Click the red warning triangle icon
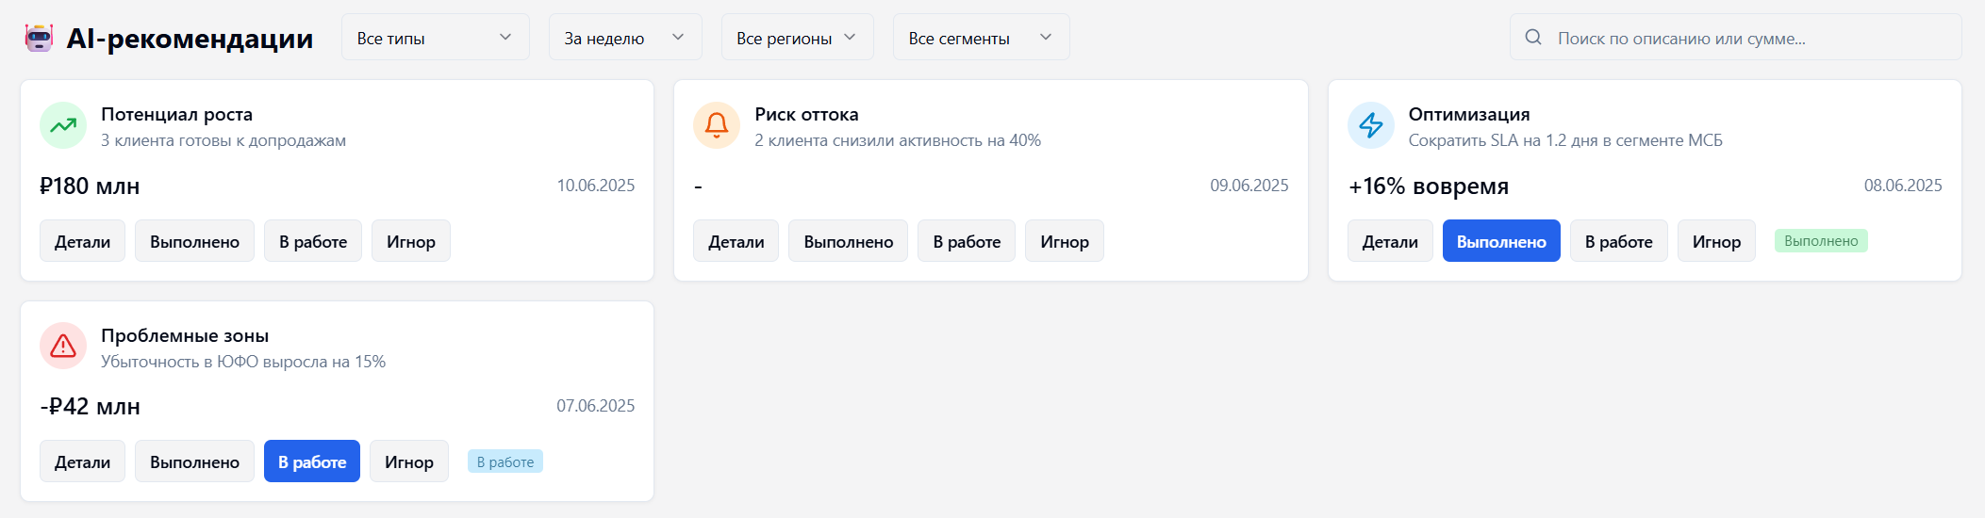 63,347
